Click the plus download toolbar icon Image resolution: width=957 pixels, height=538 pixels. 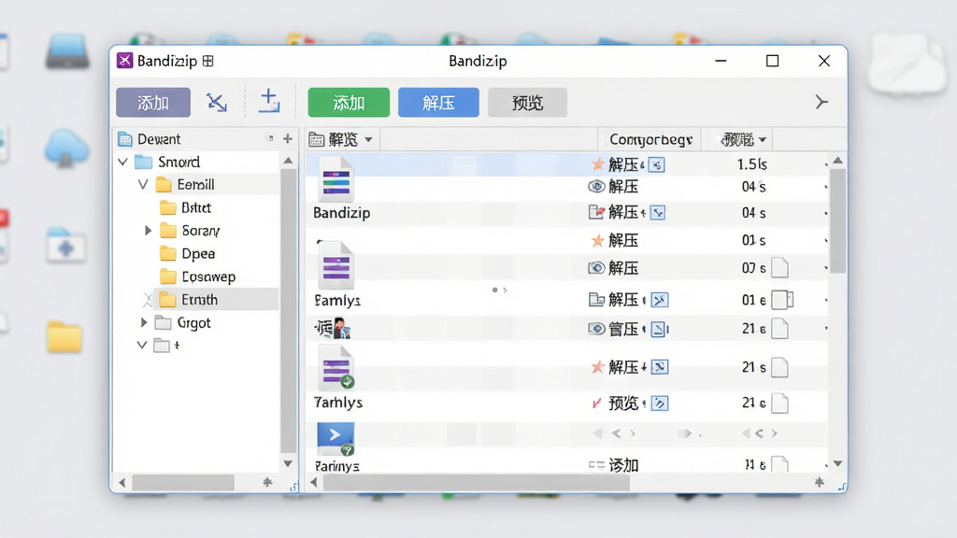tap(268, 101)
